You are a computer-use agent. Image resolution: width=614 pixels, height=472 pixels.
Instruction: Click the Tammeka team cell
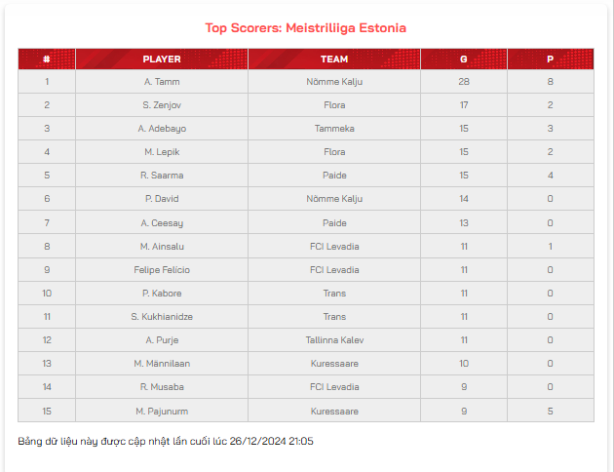(334, 129)
